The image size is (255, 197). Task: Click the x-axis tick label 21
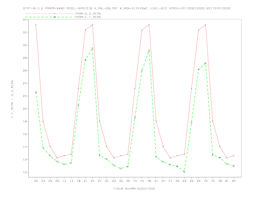pos(85,181)
